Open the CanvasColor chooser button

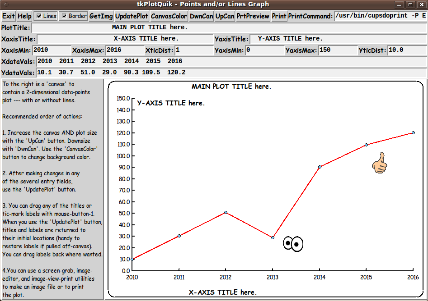pos(169,16)
